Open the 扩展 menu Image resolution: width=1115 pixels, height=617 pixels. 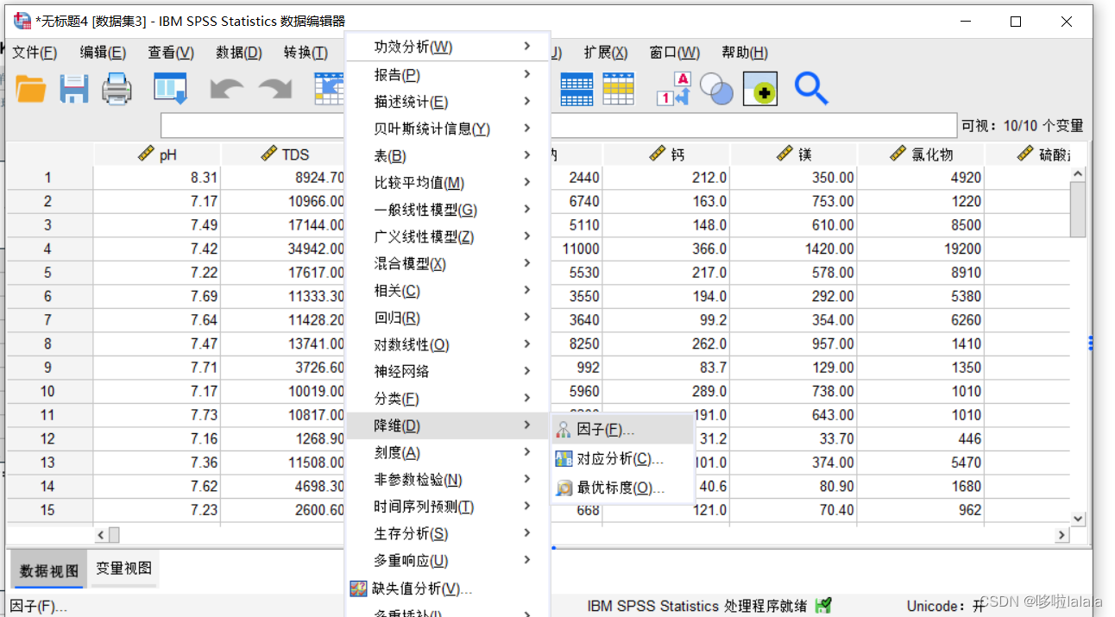tap(606, 53)
